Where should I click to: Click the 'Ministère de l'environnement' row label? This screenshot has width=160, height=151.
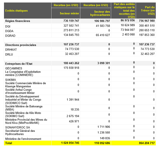coord(23,139)
